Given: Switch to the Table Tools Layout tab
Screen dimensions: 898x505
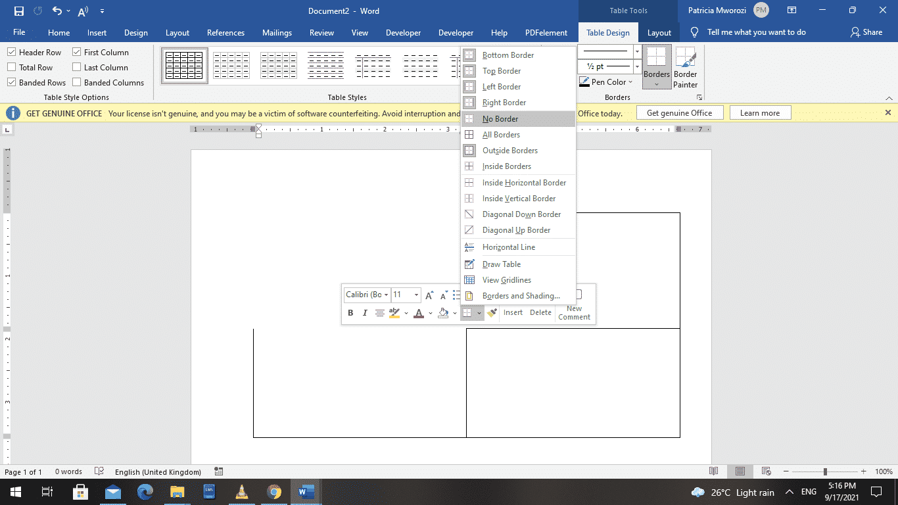Looking at the screenshot, I should (659, 32).
